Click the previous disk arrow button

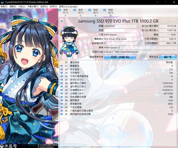coord(61,21)
